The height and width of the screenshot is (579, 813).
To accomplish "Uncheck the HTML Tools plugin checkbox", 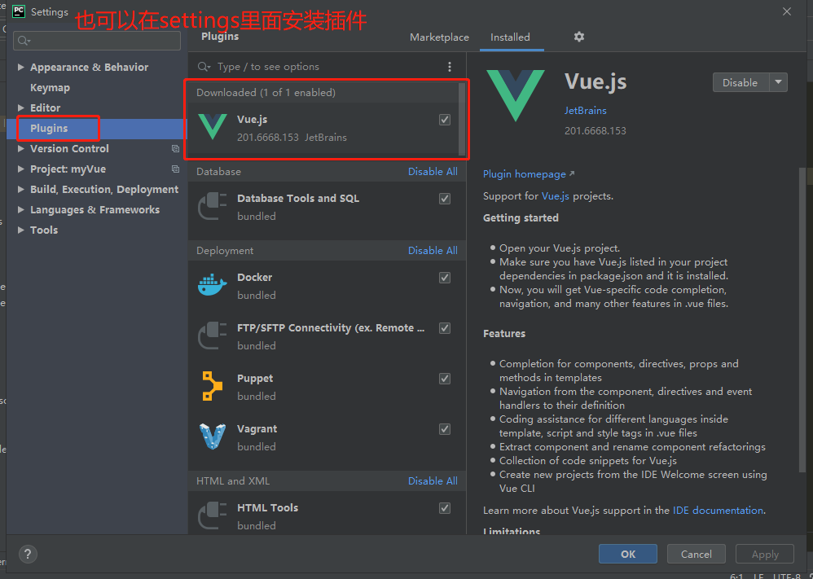I will click(445, 508).
